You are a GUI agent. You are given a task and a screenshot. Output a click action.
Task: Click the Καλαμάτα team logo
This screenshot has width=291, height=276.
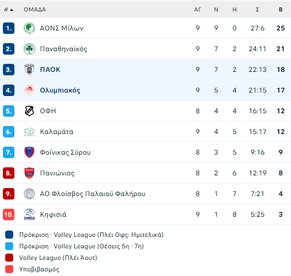[x=29, y=132]
